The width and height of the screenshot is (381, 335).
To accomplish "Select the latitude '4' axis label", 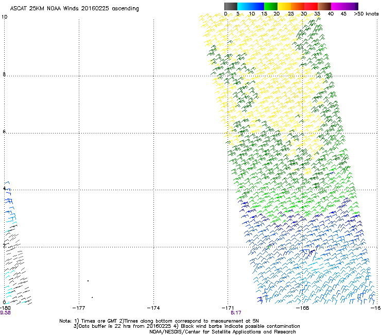I will (x=4, y=188).
